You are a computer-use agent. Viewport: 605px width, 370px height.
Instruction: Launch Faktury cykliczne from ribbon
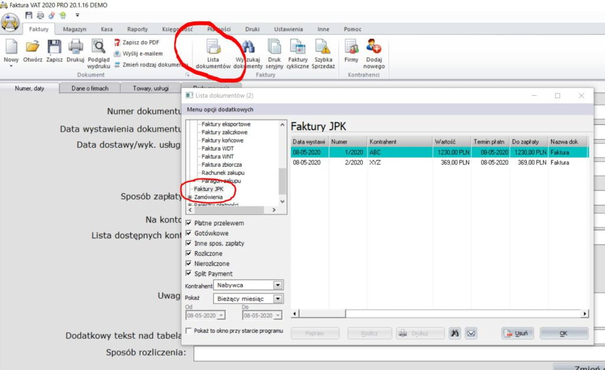298,47
